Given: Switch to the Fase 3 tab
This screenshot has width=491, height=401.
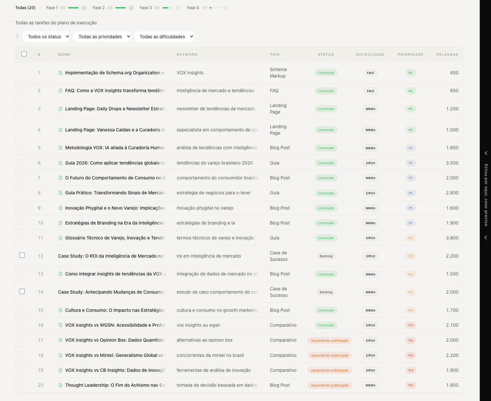Looking at the screenshot, I should coord(146,8).
